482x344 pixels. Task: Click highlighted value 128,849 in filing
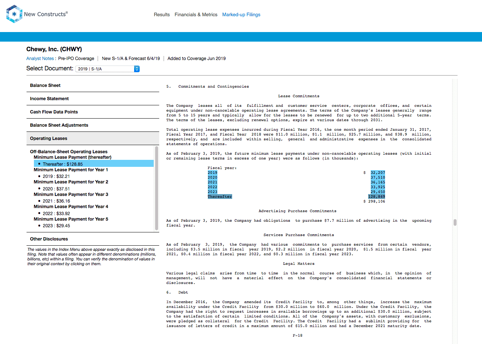click(377, 197)
